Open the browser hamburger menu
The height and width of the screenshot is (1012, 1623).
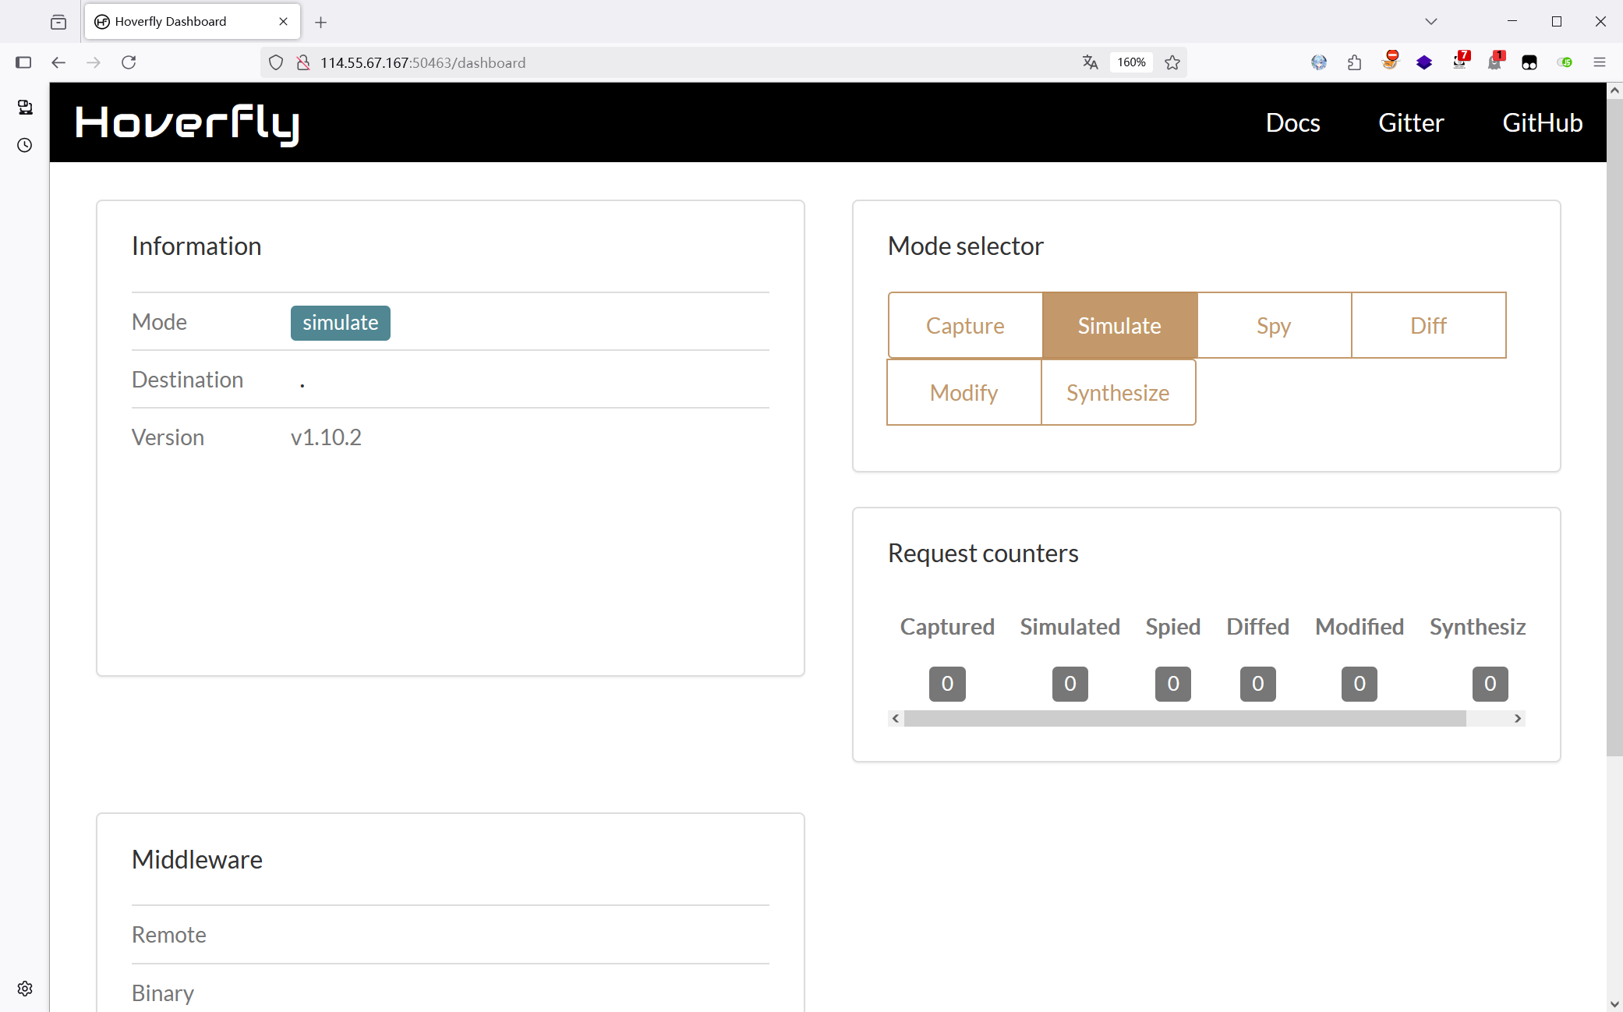coord(1600,62)
